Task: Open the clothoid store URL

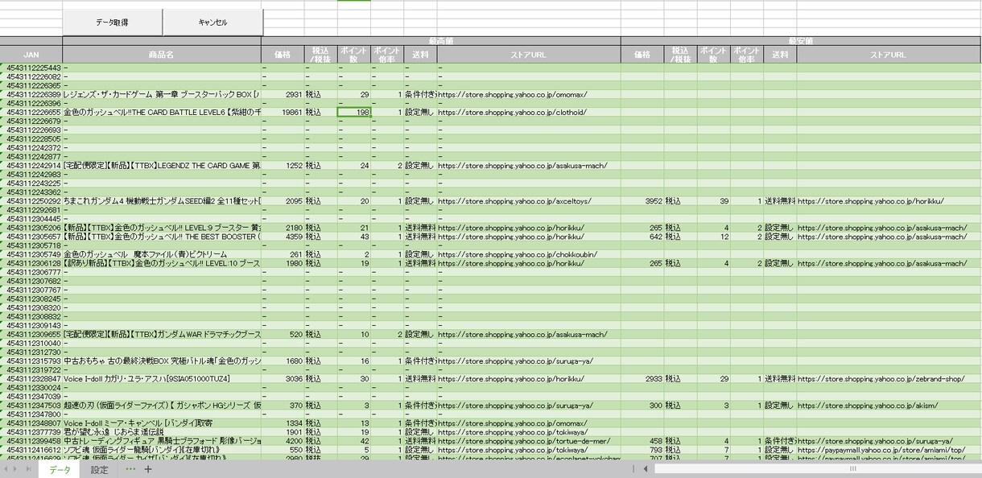Action: 512,112
